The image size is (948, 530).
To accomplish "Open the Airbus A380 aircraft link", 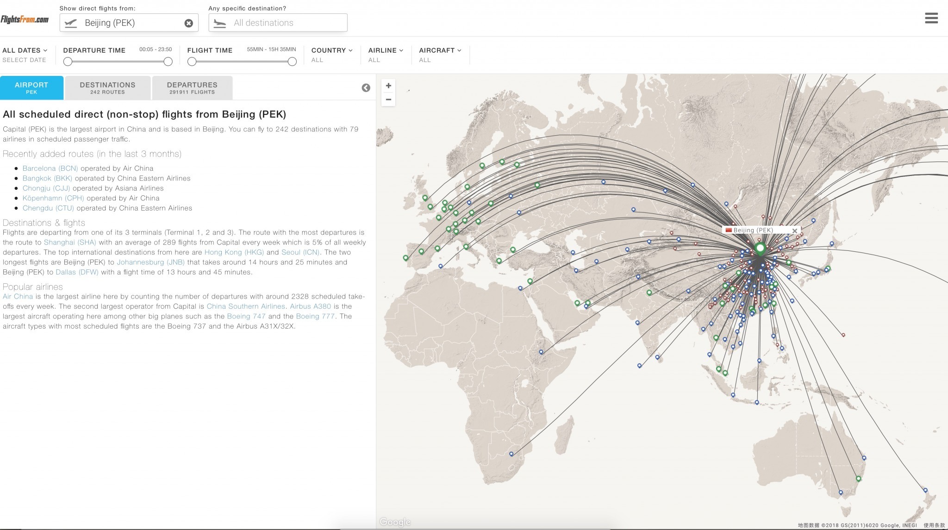I will [311, 306].
